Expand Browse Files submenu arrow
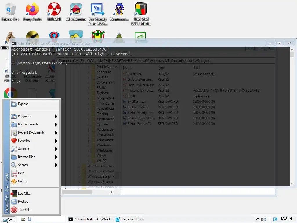Image resolution: width=297 pixels, height=223 pixels. pos(56,157)
